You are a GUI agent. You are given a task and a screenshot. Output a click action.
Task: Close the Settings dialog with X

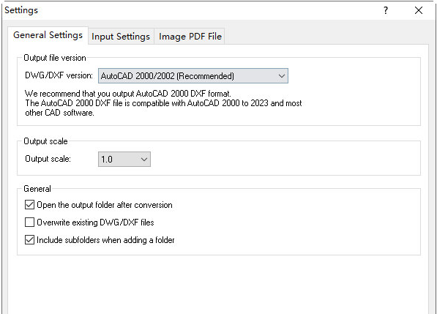click(419, 10)
